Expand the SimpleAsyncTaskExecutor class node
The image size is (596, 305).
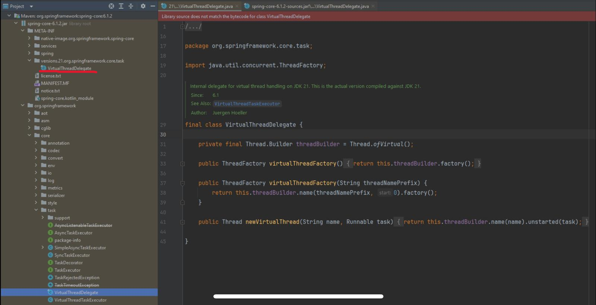(x=43, y=247)
